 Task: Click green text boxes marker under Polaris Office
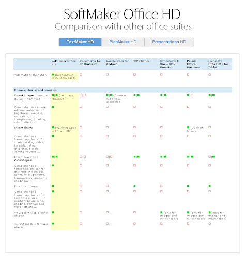[188, 186]
